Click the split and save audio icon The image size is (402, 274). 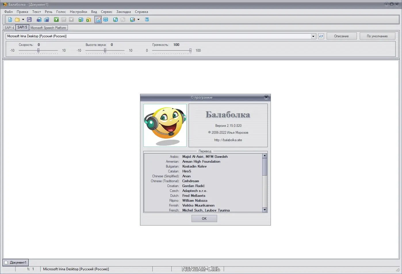point(47,20)
